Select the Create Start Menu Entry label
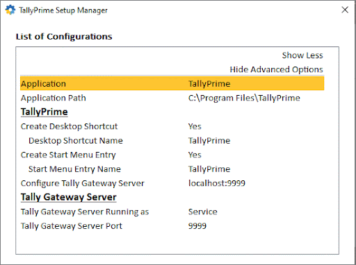The image size is (356, 265). tap(68, 155)
